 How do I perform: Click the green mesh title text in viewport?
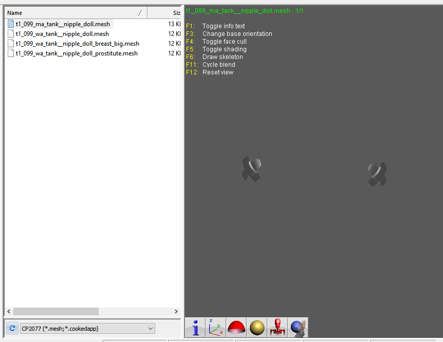245,11
